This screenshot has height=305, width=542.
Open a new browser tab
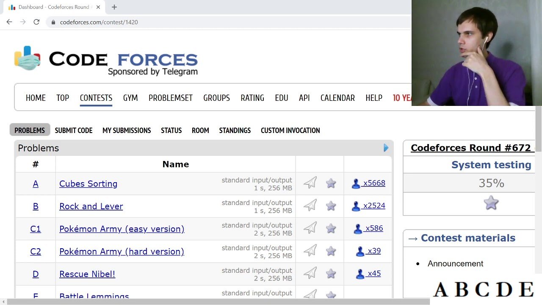(114, 7)
